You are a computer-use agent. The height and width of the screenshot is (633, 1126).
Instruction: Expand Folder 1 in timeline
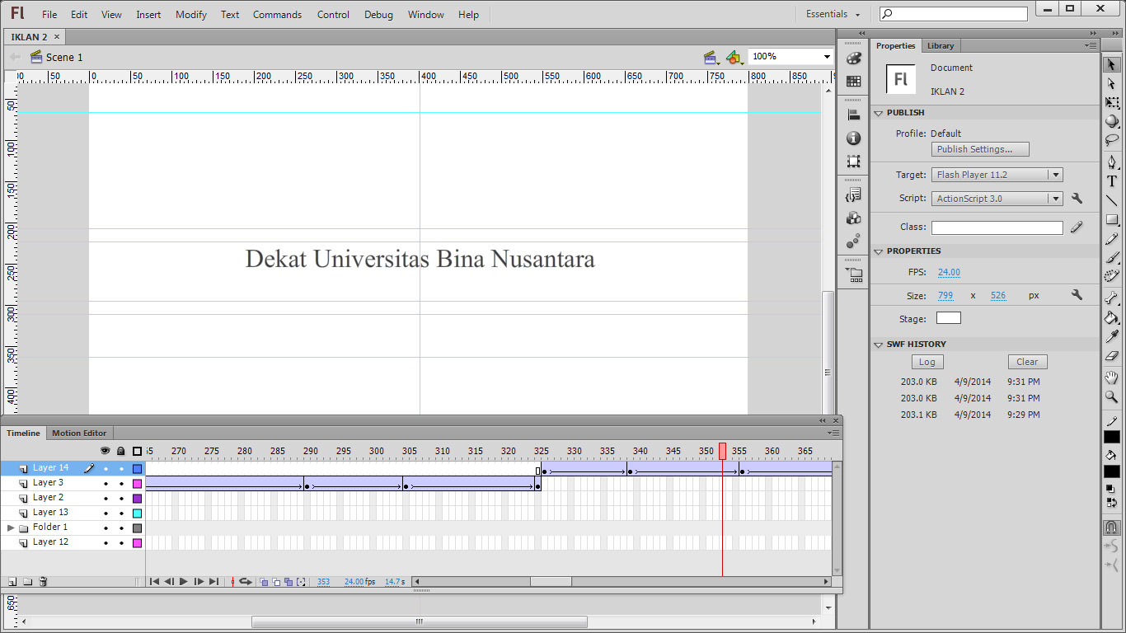11,527
